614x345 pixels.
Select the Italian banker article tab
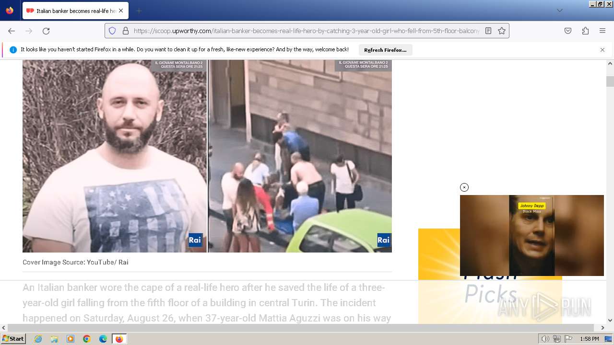75,11
